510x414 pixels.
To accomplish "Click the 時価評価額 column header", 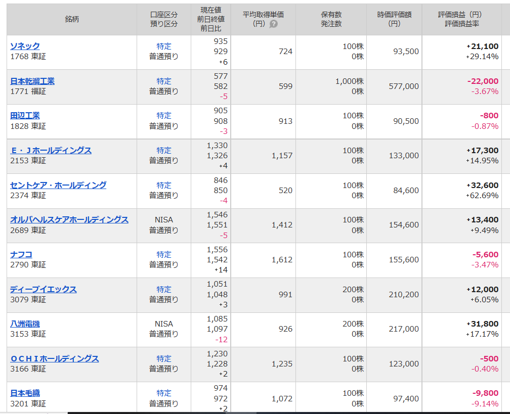I will [394, 19].
